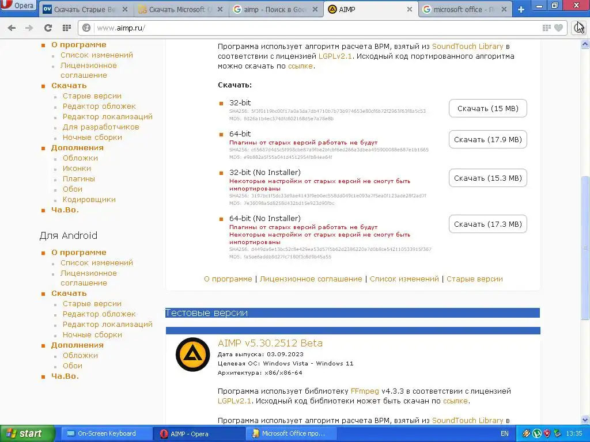Open top sidebar Список изменений link
Screen dimensions: 590x442
[x=97, y=55]
